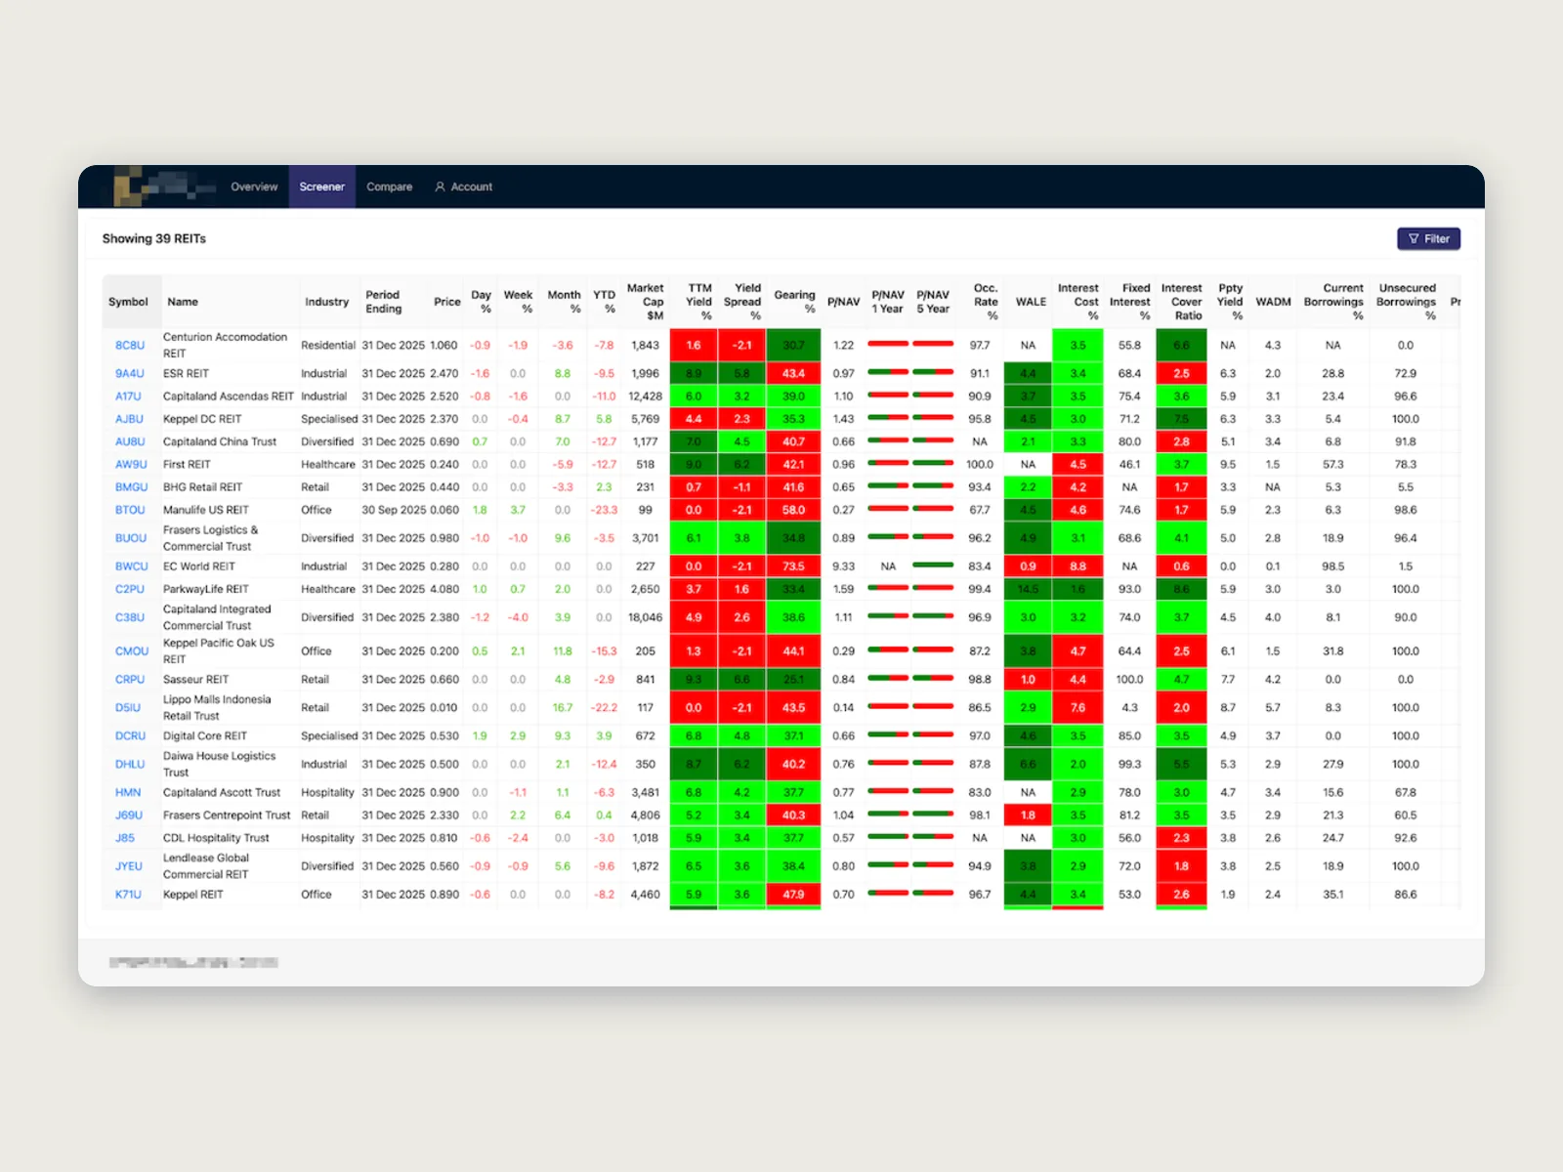Image resolution: width=1563 pixels, height=1172 pixels.
Task: Open the K71U symbol link
Action: pyautogui.click(x=128, y=895)
